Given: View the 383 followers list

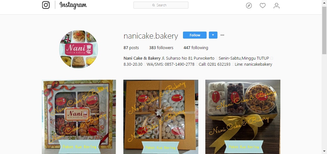Looking at the screenshot, I should 161,48.
